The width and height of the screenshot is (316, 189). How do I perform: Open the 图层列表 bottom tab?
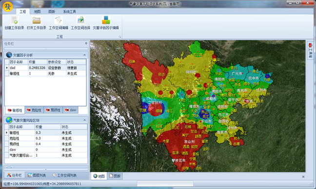pyautogui.click(x=37, y=175)
